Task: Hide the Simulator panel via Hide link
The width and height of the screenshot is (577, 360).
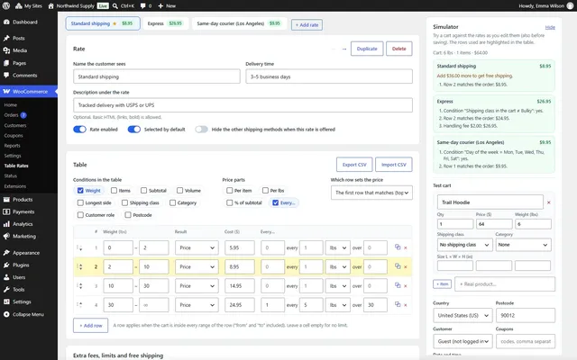Action: (550, 28)
